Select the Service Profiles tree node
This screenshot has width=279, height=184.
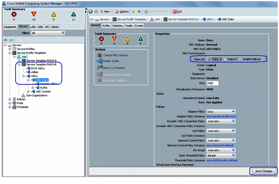pos(26,49)
